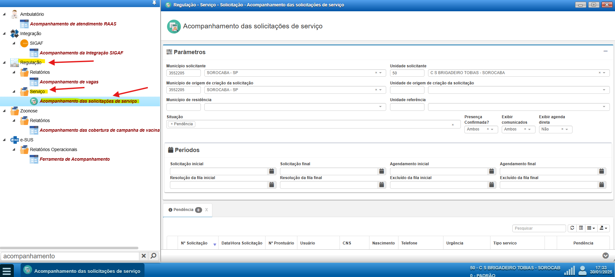The image size is (615, 277).
Task: Open the columns visibility dropdown
Action: (x=591, y=228)
